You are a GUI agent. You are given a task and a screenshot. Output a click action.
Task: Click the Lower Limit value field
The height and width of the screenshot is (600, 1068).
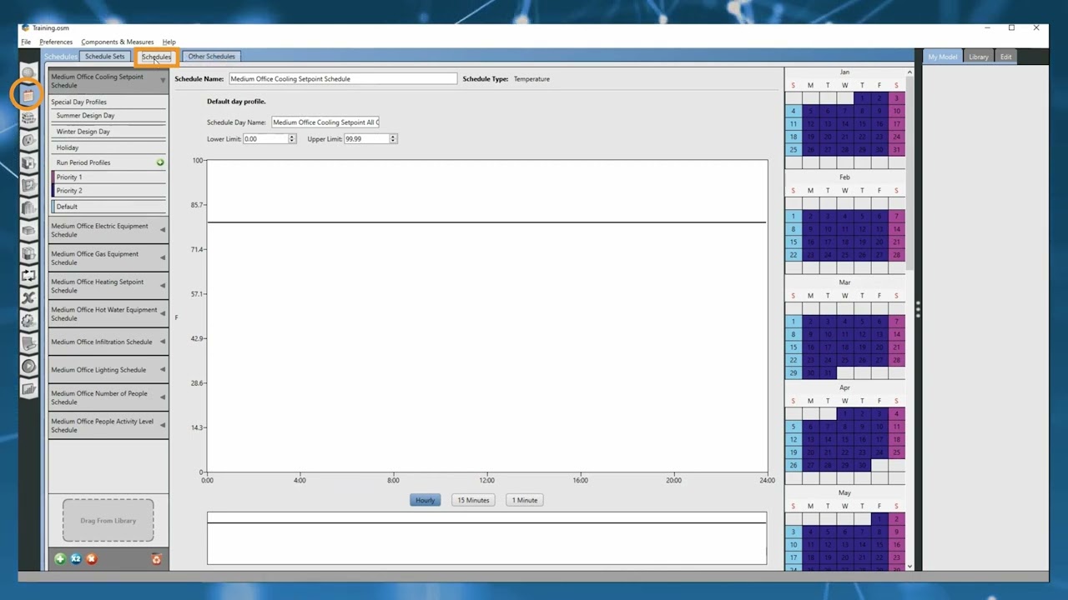(265, 139)
